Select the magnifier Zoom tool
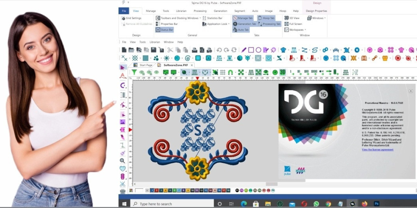417x208 pixels. (x=122, y=161)
